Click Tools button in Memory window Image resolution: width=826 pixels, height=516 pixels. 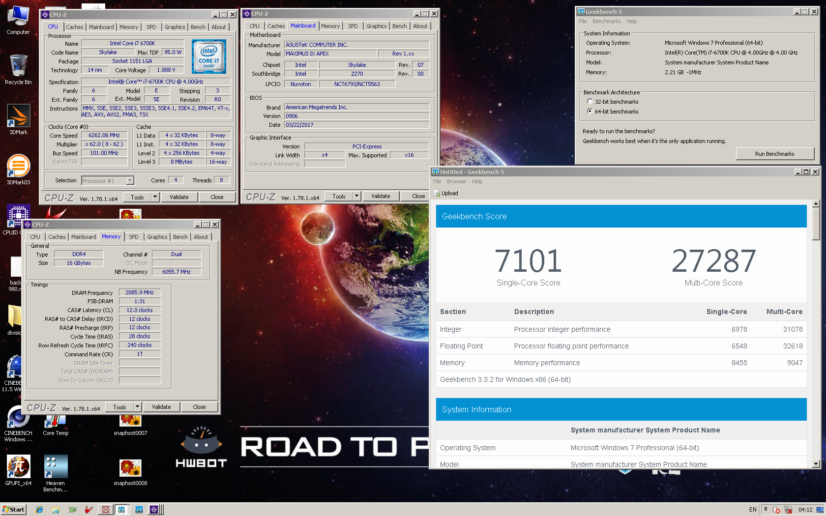[119, 407]
